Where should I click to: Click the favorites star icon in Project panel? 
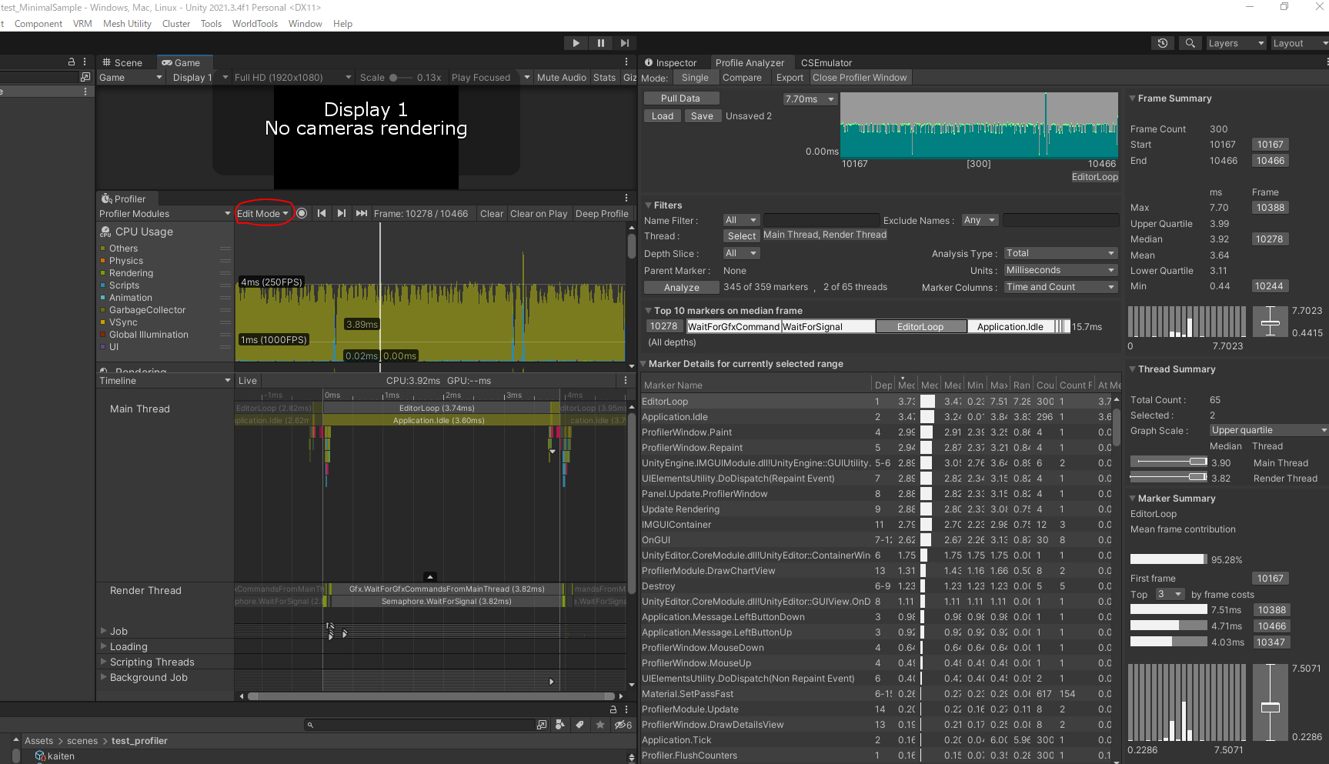click(599, 725)
